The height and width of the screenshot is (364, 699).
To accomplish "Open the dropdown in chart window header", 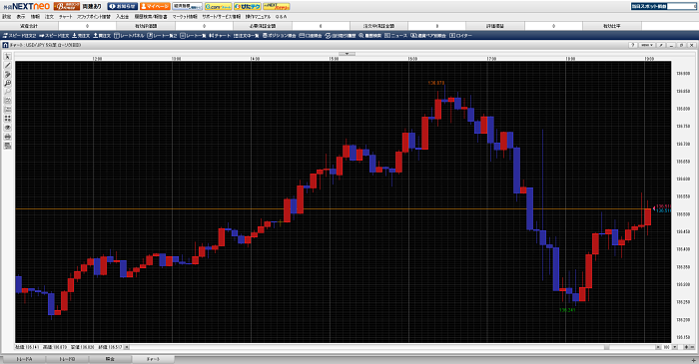I will coord(646,45).
